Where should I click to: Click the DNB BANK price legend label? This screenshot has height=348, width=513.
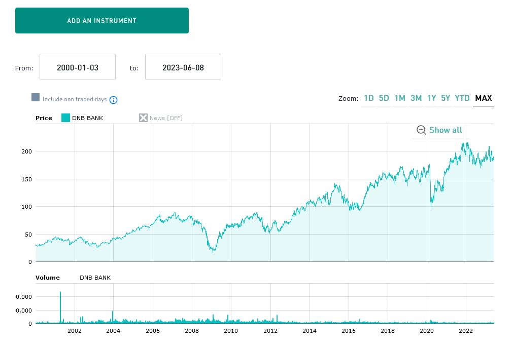click(87, 118)
